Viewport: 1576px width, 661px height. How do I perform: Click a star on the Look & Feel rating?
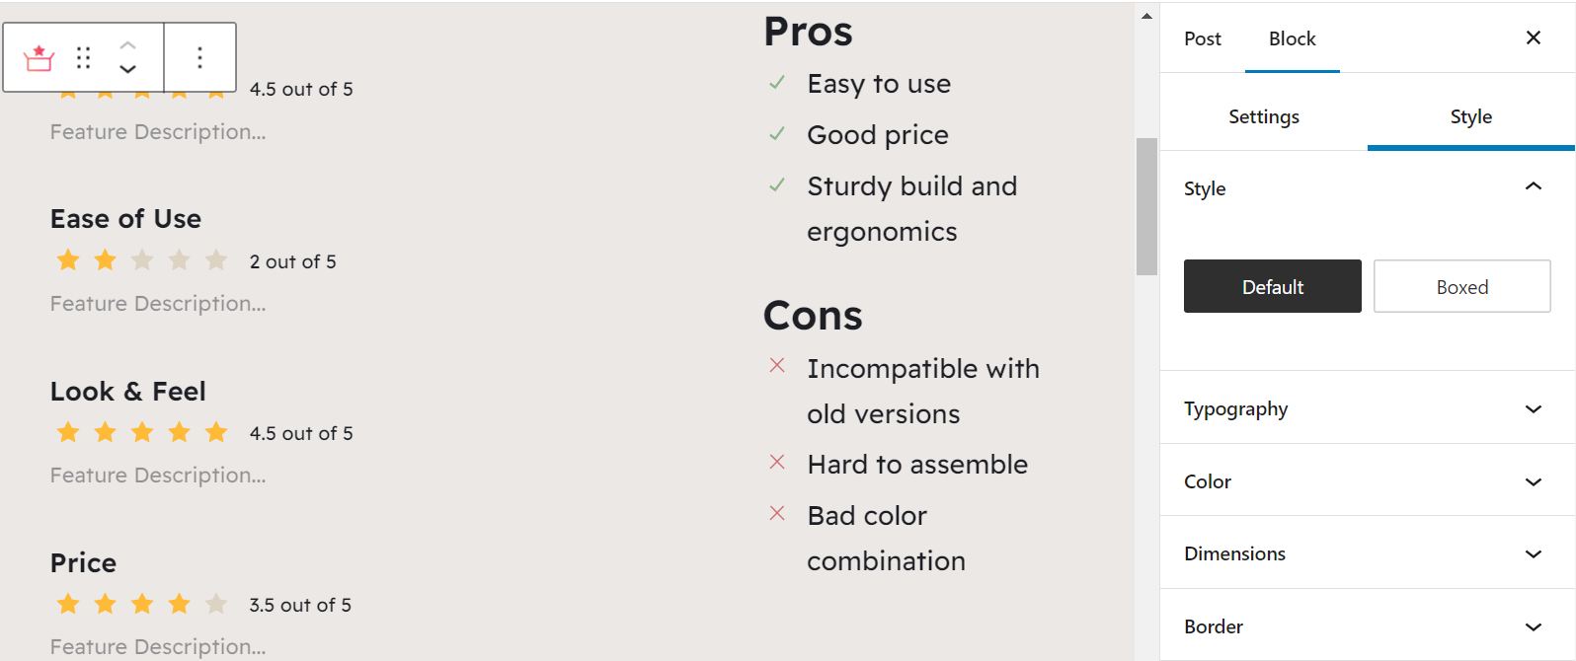(141, 431)
